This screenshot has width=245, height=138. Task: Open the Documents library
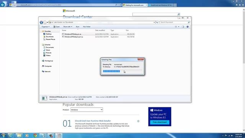click(50, 48)
